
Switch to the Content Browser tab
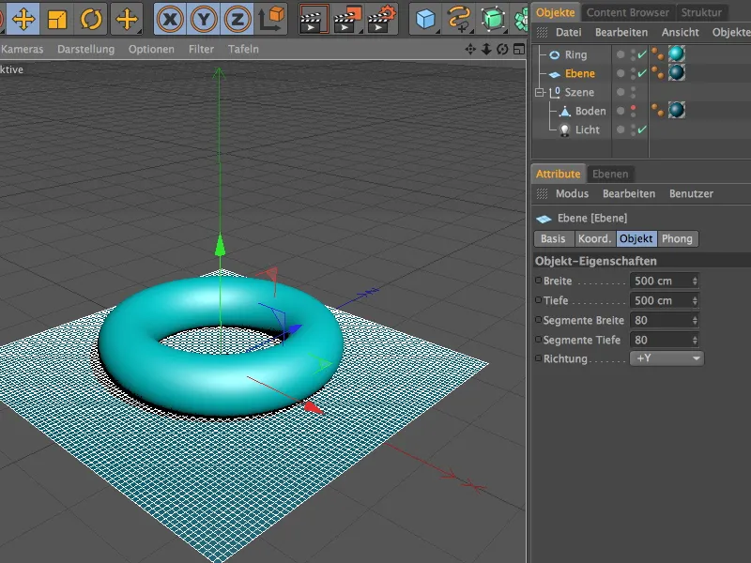(628, 12)
